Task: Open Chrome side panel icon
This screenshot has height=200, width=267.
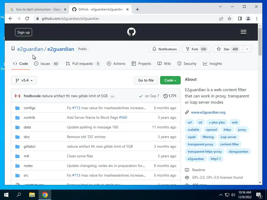Action: [x=240, y=18]
